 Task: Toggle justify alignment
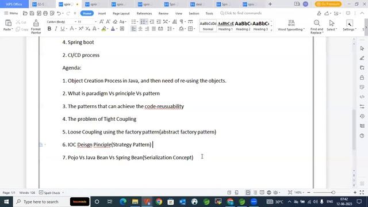pos(154,29)
